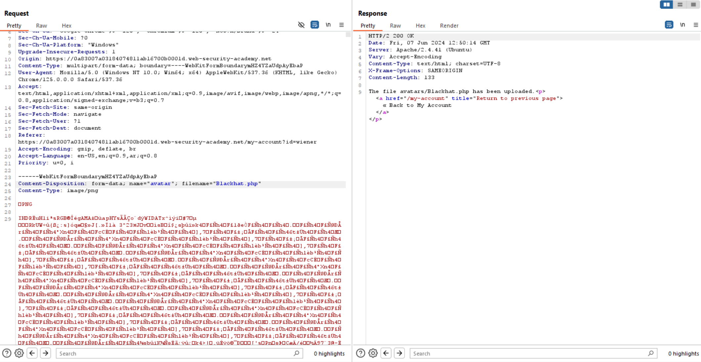Screen dimensions: 701x362
Task: Toggle hide non-printable characters in Request
Action: coord(301,25)
